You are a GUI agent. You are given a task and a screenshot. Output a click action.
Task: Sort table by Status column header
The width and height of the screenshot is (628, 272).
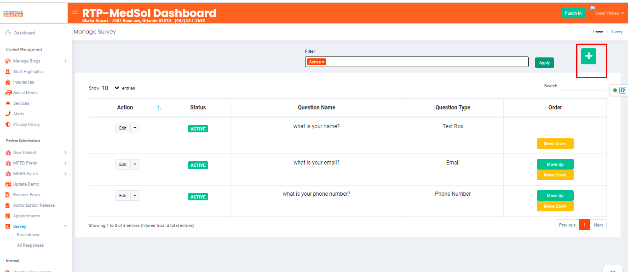(x=198, y=108)
